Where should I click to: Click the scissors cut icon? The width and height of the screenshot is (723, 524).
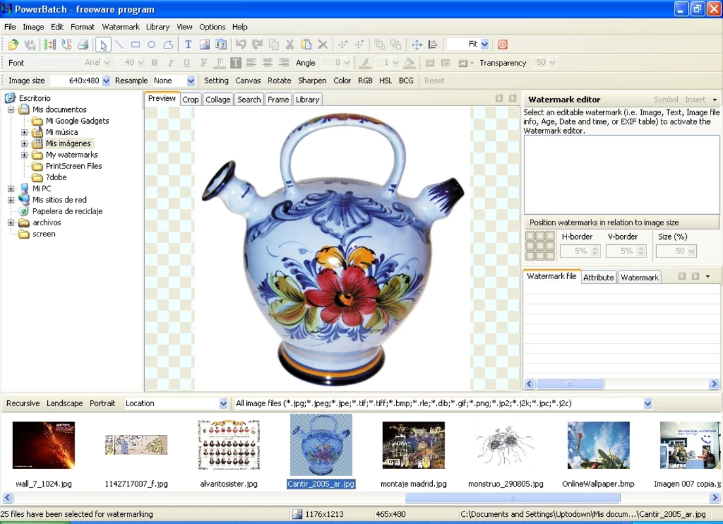[x=290, y=45]
